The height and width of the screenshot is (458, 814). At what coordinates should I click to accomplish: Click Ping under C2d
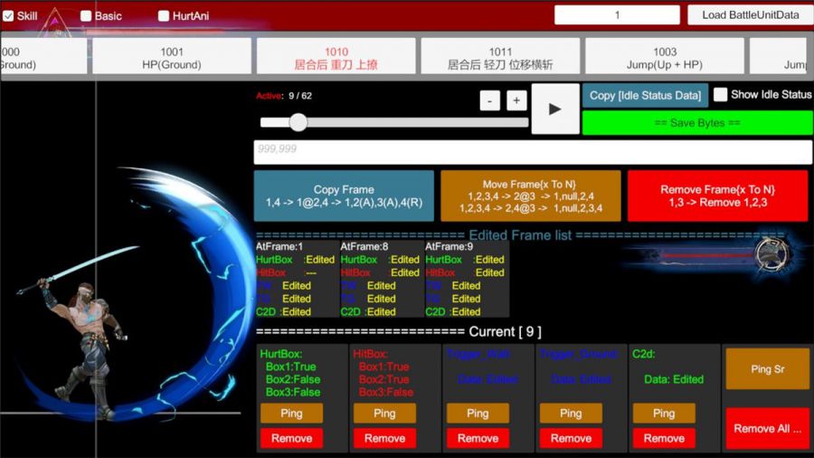pos(664,414)
